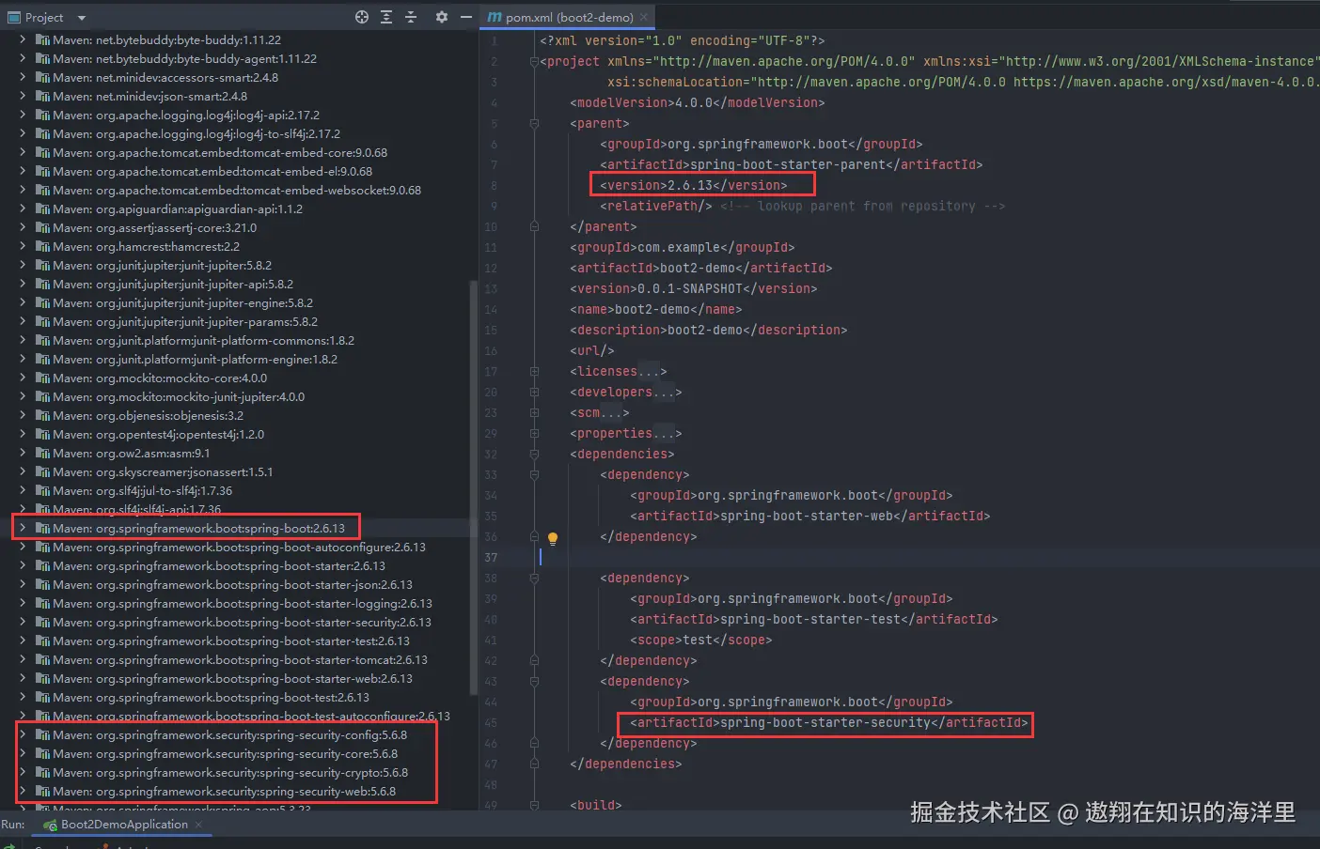This screenshot has height=849, width=1320.
Task: Click library icon for asm:9.1
Action: [x=42, y=454]
